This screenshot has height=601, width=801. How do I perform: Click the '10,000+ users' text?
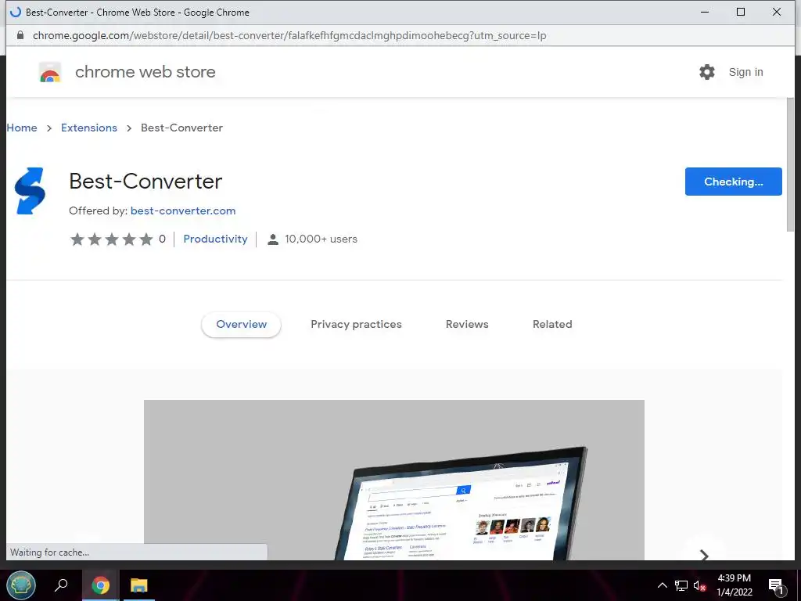[x=321, y=239]
